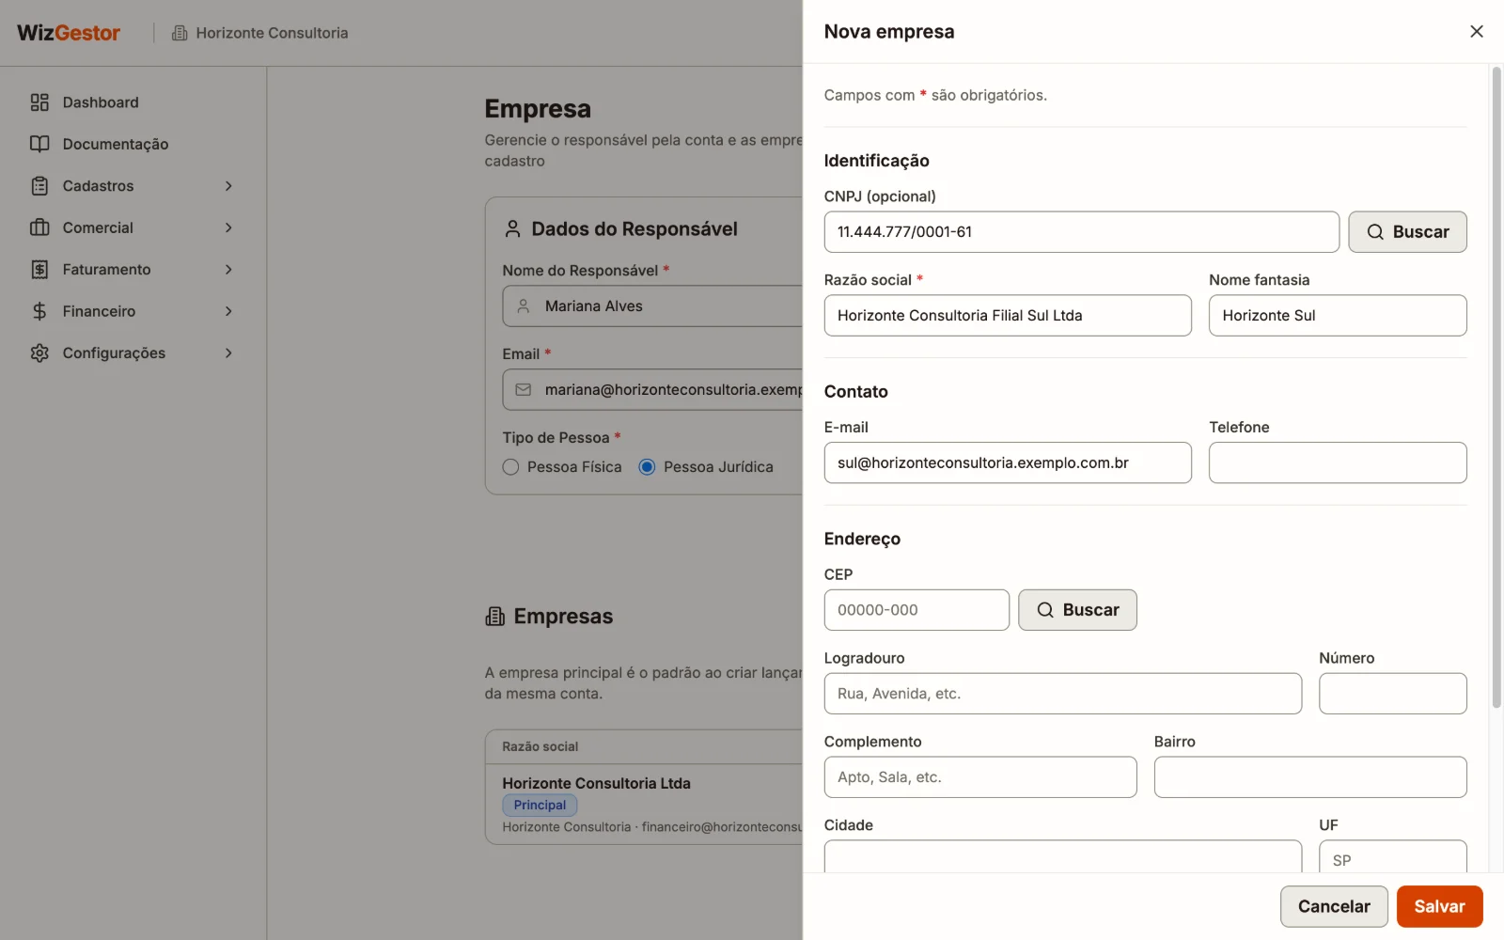
Task: Expand the Cadastros menu chevron
Action: pos(228,186)
